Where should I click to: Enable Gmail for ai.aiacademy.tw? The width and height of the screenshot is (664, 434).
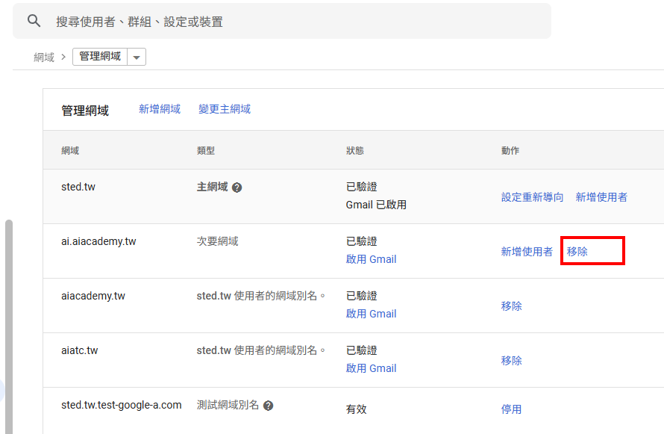point(371,259)
